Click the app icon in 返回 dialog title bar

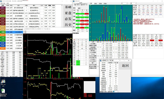(101, 60)
